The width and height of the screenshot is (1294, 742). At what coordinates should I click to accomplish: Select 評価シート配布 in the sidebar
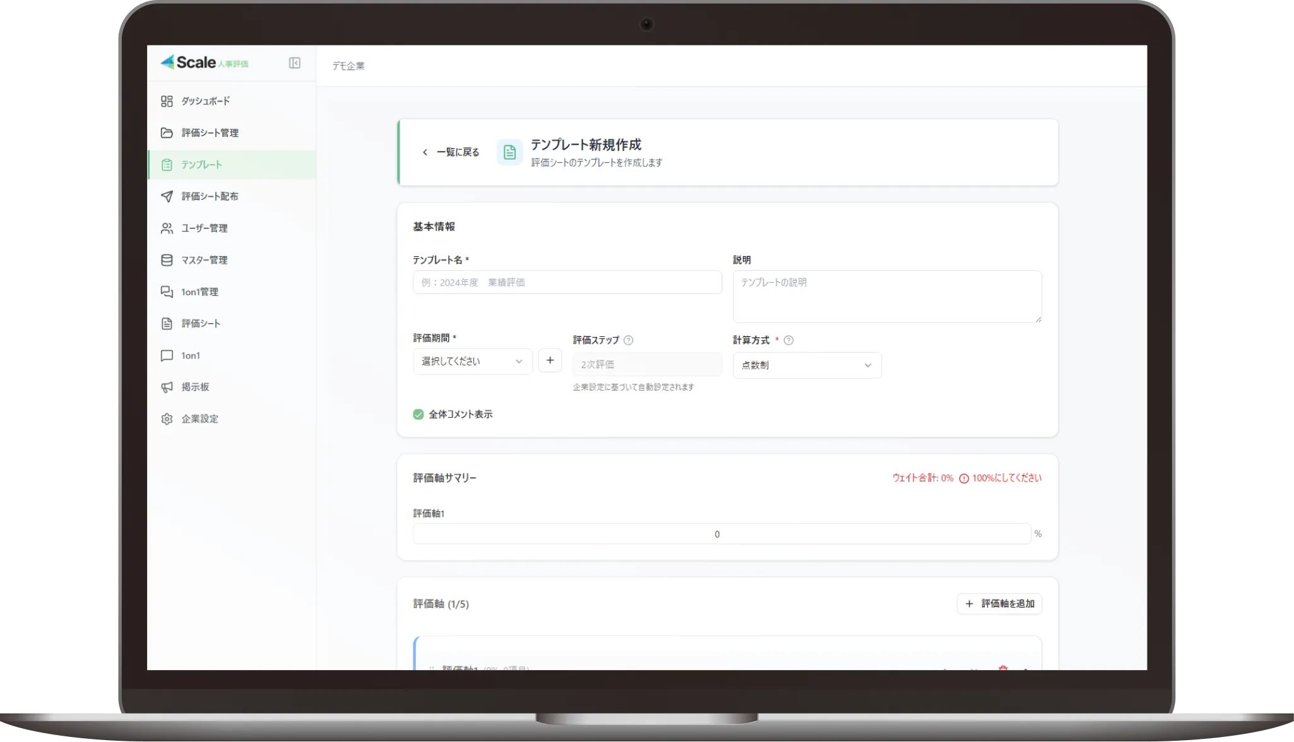click(x=210, y=196)
